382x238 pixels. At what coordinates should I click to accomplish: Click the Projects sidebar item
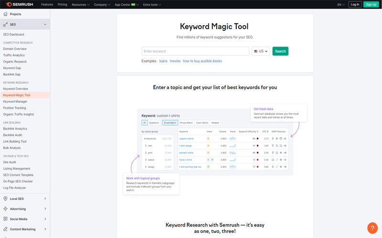25,14
